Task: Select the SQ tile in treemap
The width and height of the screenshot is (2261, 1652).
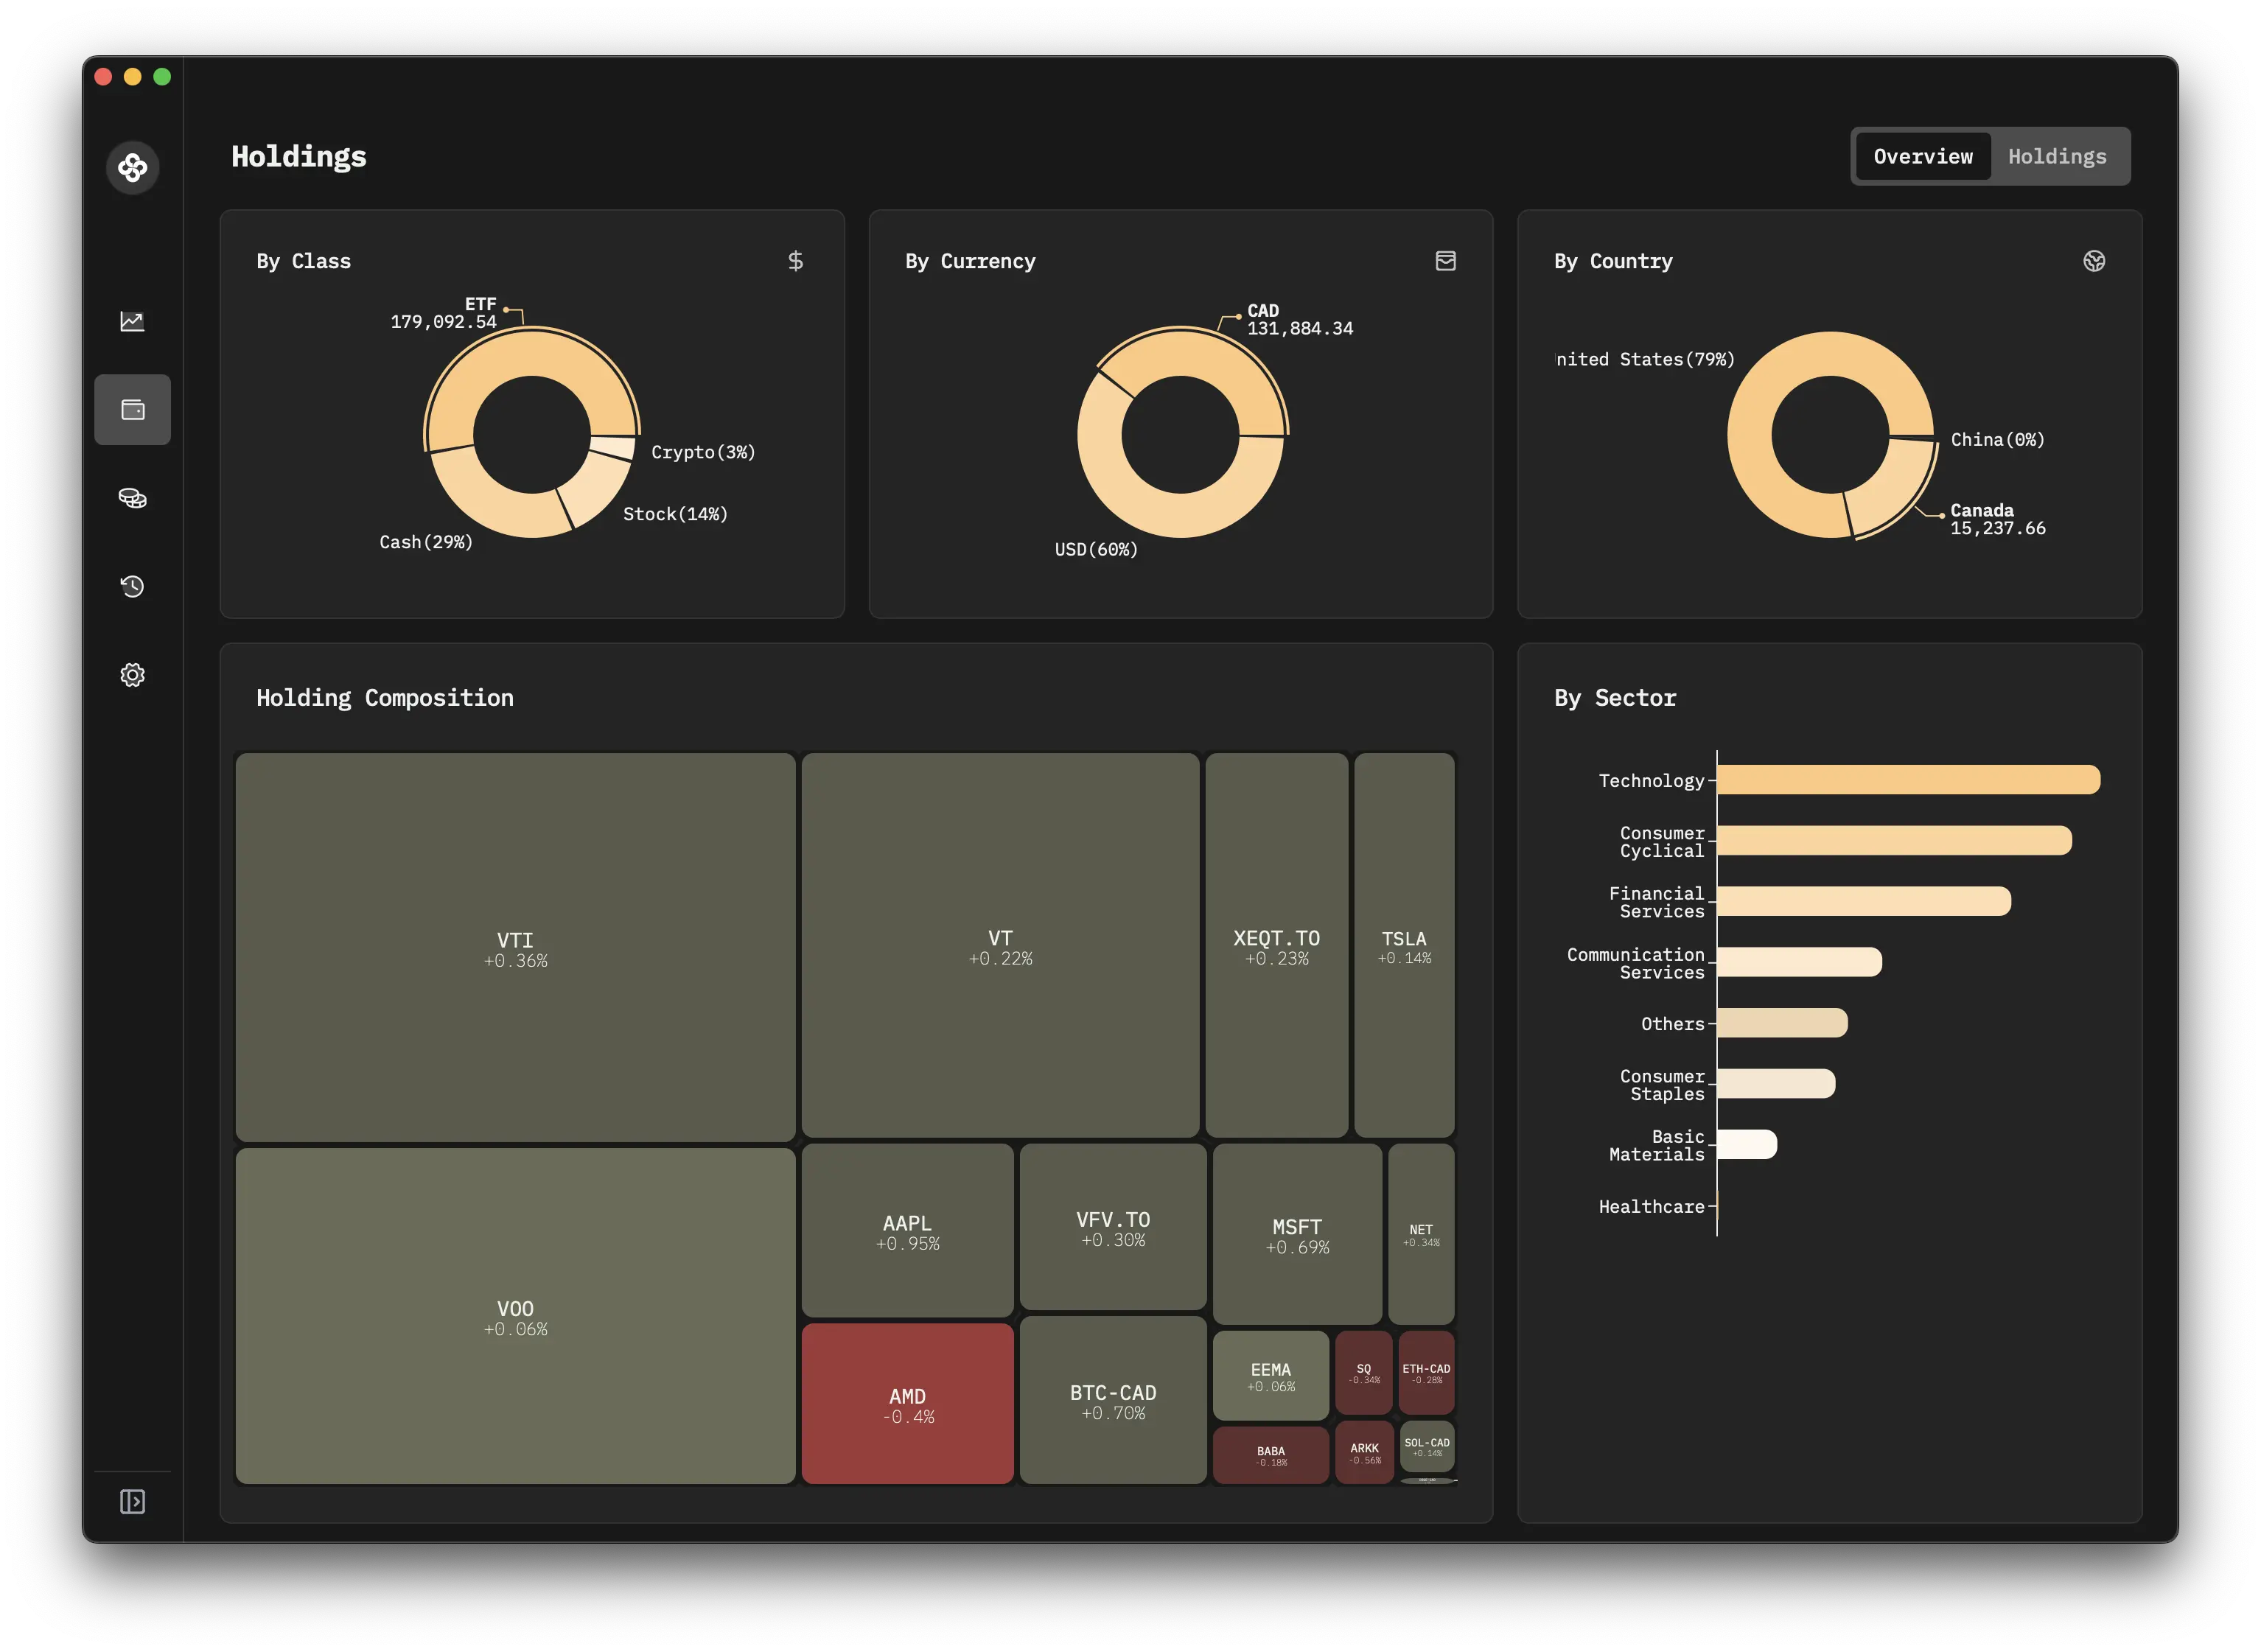Action: pyautogui.click(x=1364, y=1372)
